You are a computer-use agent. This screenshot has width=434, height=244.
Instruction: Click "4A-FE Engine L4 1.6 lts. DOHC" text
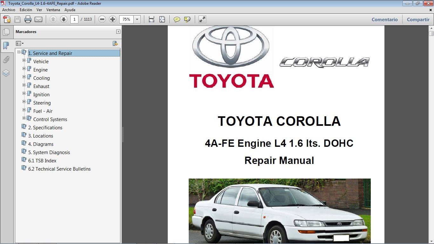tap(279, 143)
